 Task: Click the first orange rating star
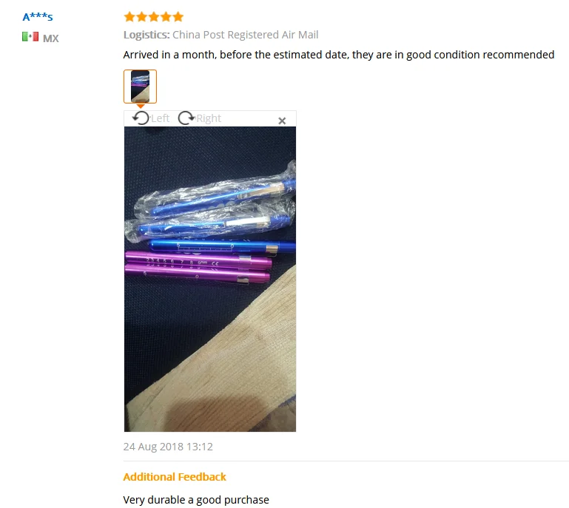pyautogui.click(x=129, y=17)
